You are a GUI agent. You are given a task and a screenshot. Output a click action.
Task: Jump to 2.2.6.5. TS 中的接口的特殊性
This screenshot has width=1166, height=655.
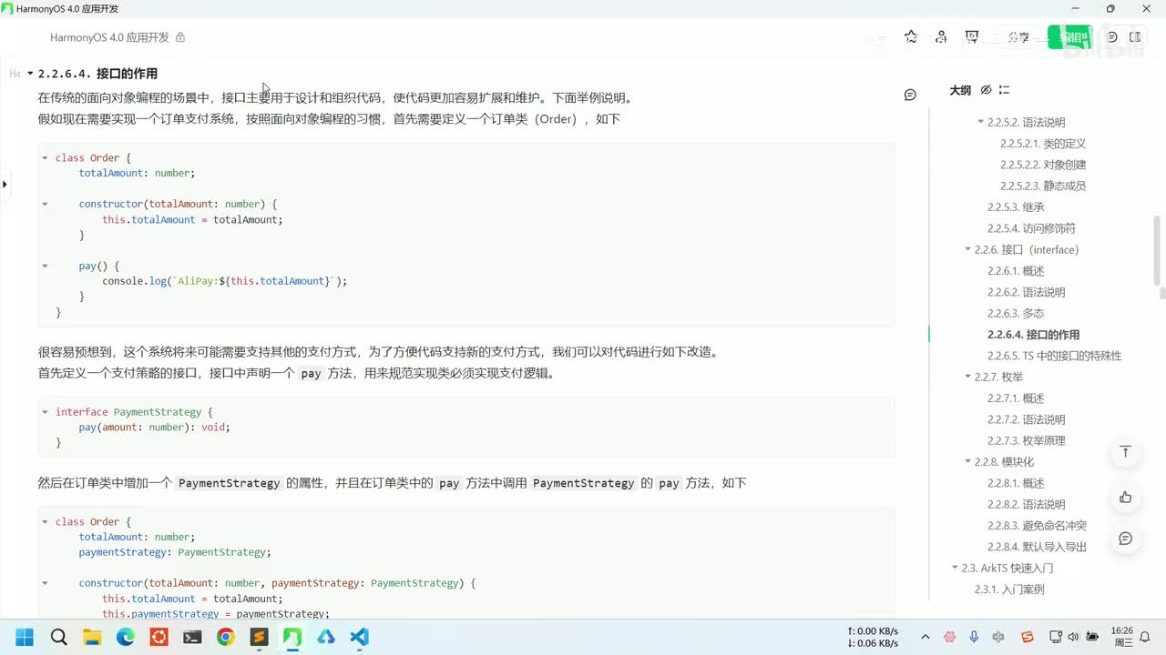point(1055,356)
